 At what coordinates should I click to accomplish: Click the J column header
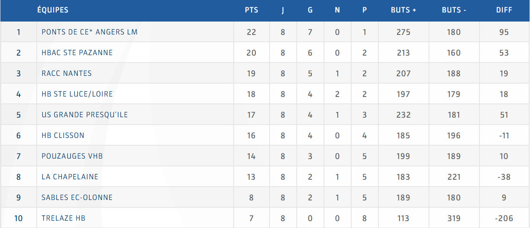pyautogui.click(x=283, y=10)
